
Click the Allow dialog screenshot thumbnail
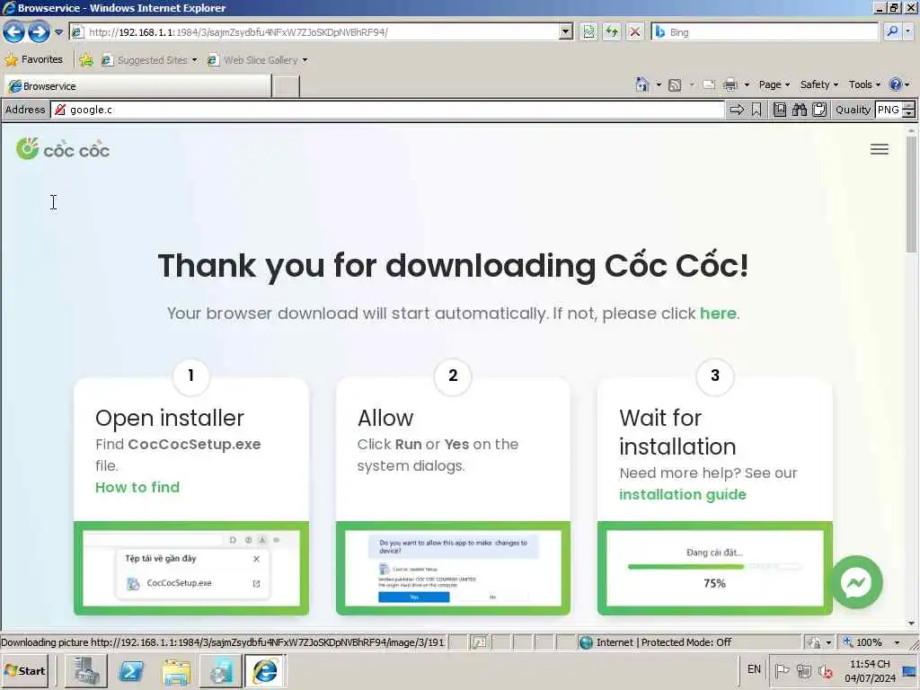453,568
